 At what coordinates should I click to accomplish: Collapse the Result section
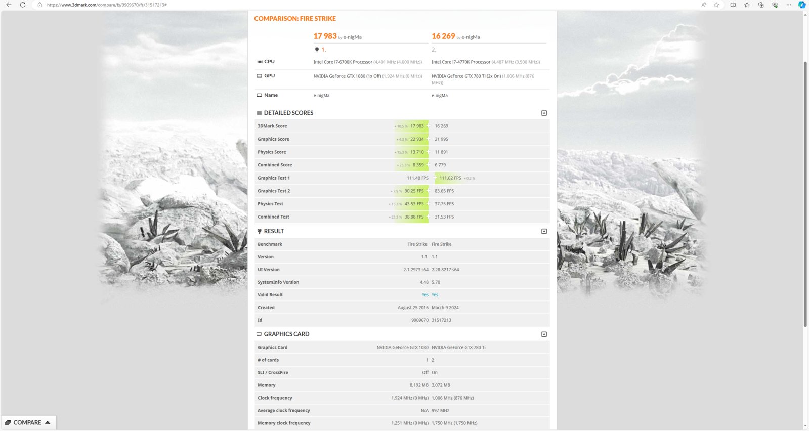544,231
